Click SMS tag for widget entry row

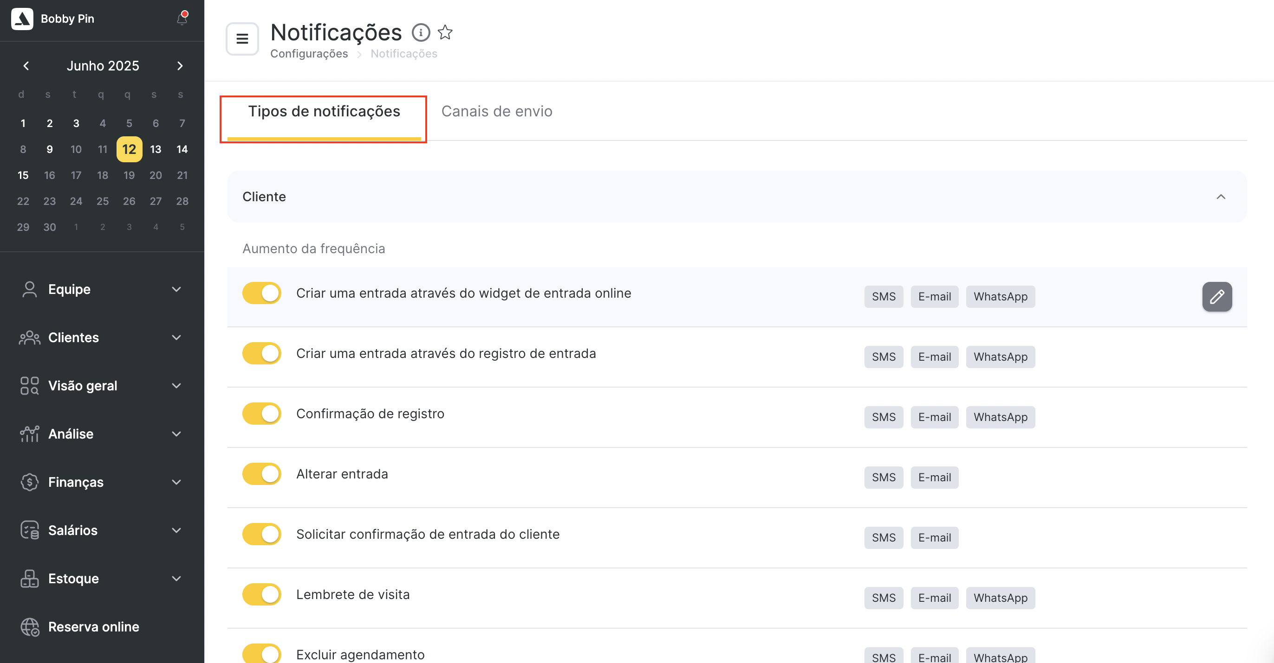point(883,296)
